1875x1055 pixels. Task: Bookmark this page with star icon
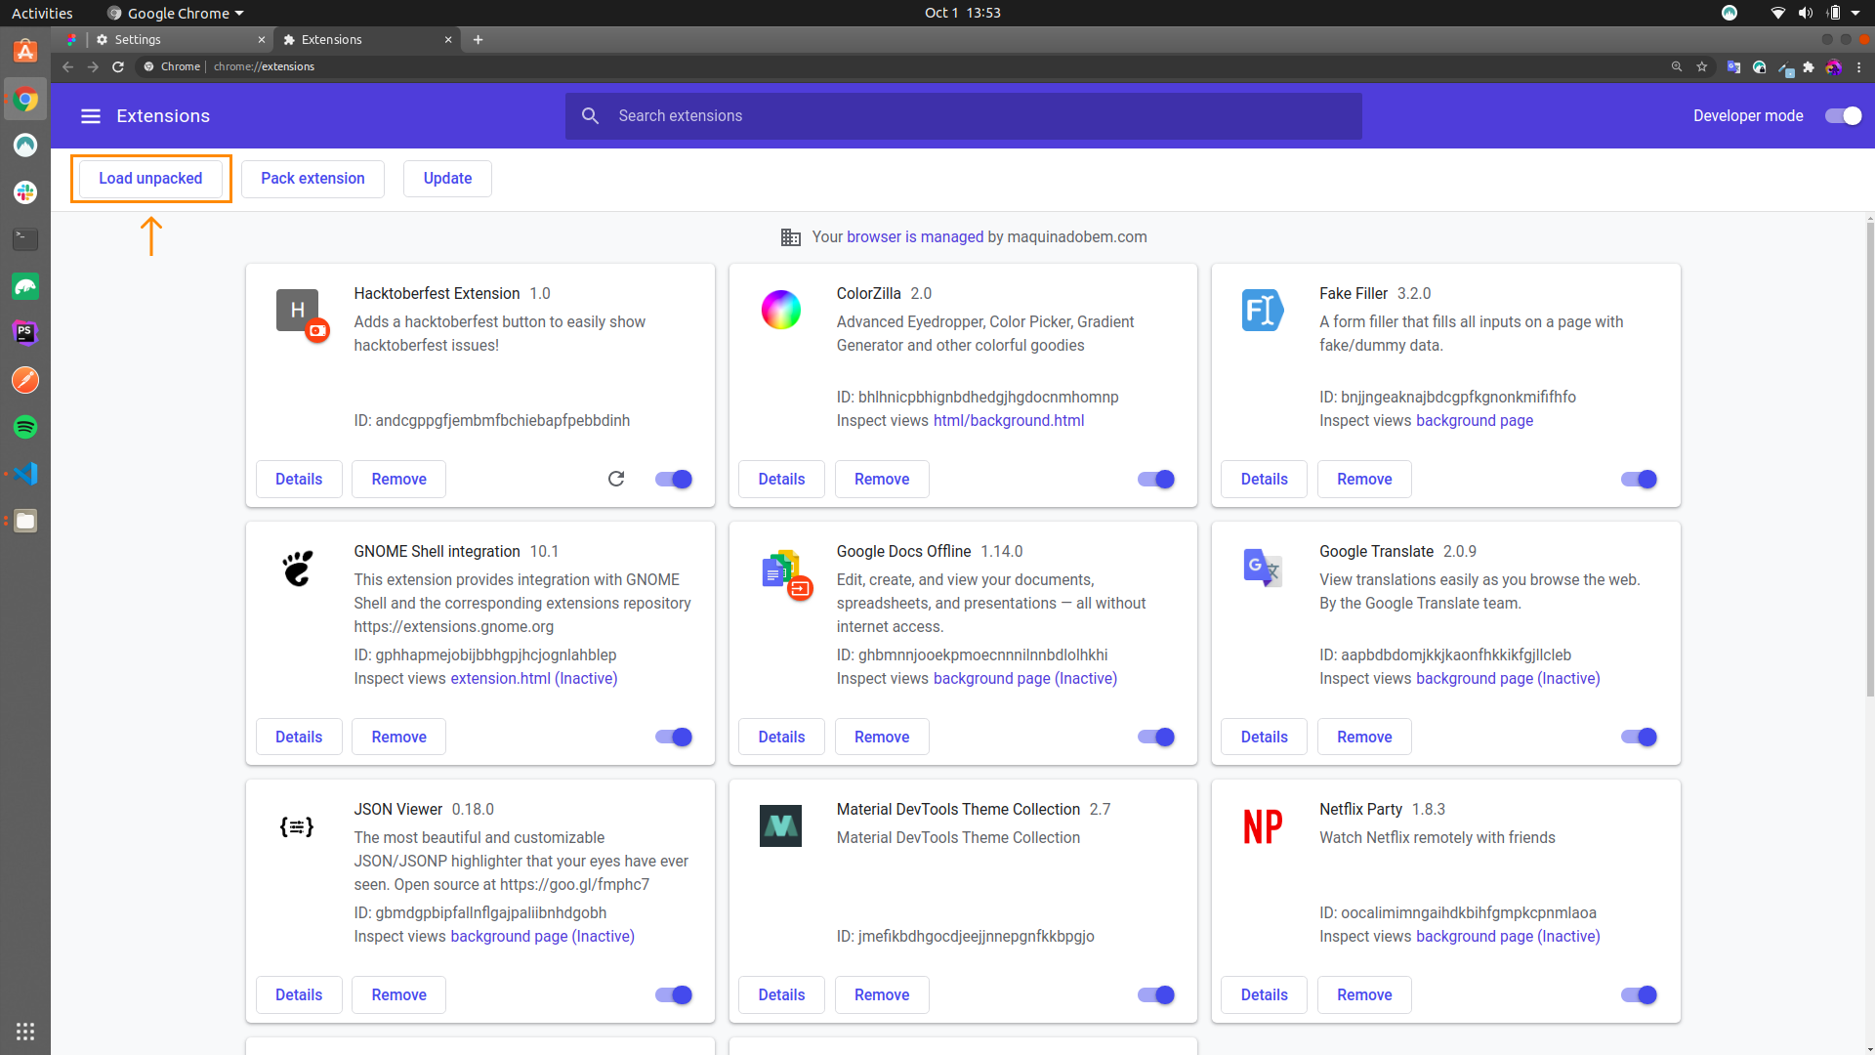[x=1702, y=66]
